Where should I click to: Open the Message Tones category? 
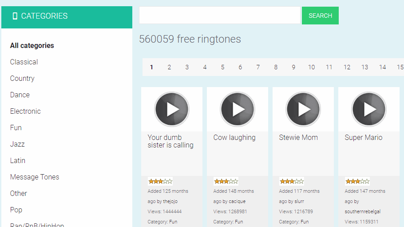point(35,177)
